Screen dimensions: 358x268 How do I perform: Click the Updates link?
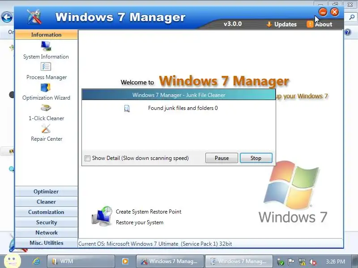coord(286,24)
